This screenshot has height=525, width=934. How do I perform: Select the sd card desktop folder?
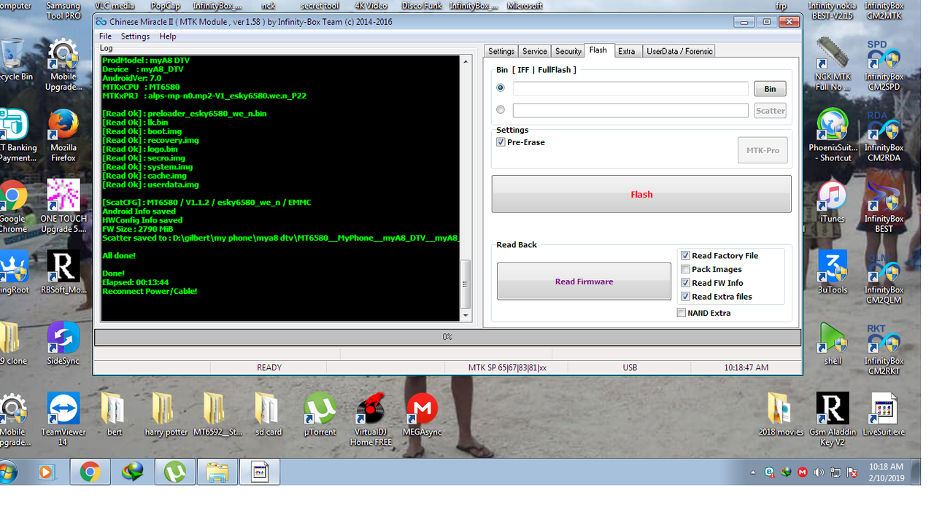tap(268, 414)
